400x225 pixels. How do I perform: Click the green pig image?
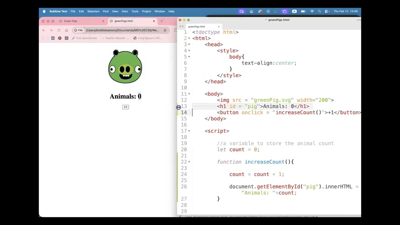click(125, 66)
